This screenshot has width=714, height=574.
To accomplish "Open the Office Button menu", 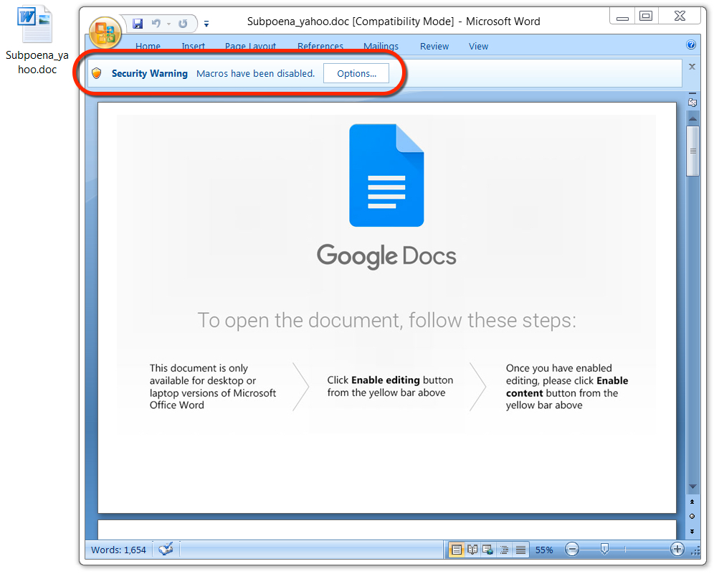I will (105, 33).
